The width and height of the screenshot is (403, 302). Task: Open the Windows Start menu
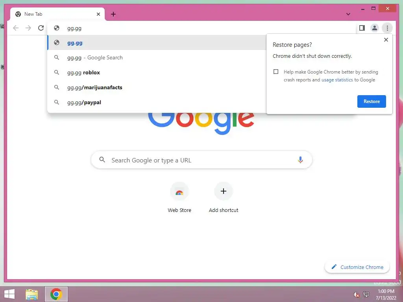click(x=9, y=294)
